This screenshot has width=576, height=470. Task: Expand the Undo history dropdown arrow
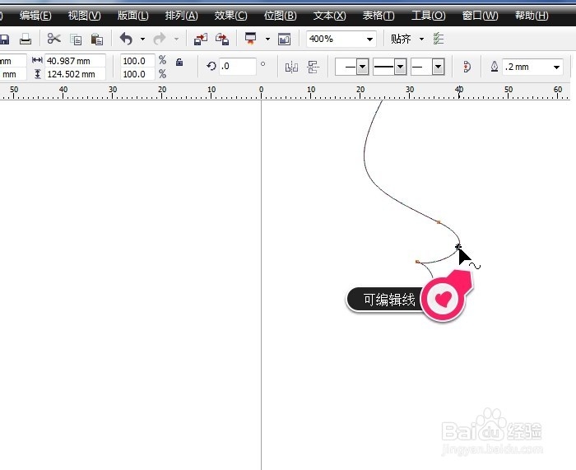coord(142,39)
